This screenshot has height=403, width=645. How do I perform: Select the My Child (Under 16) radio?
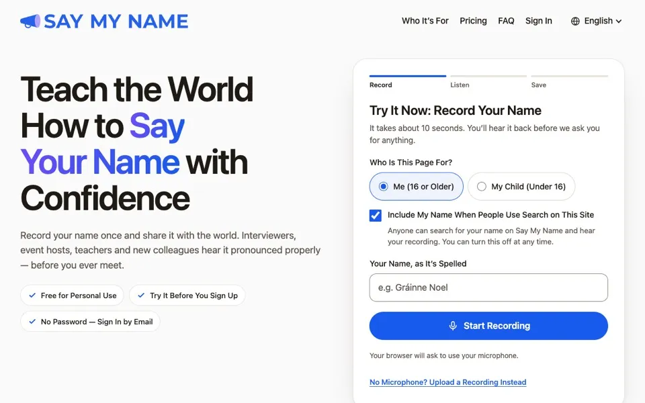481,186
